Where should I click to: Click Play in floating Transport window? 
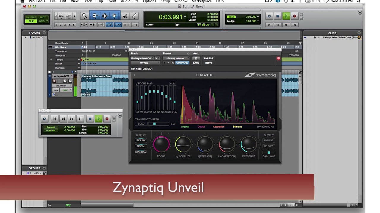[x=99, y=119]
